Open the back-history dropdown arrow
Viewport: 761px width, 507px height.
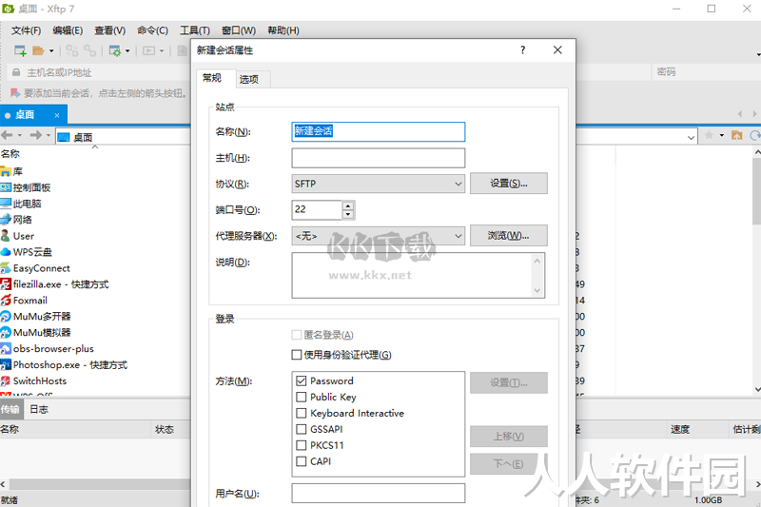(x=20, y=135)
